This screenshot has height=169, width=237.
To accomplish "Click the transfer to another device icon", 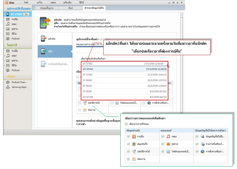I will coord(43,64).
